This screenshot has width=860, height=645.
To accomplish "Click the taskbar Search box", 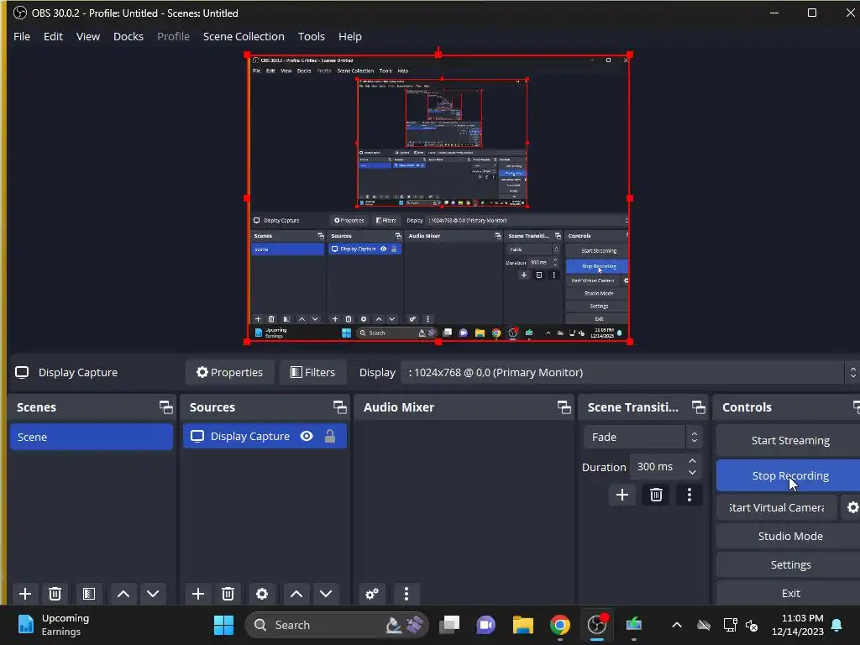I will (336, 625).
